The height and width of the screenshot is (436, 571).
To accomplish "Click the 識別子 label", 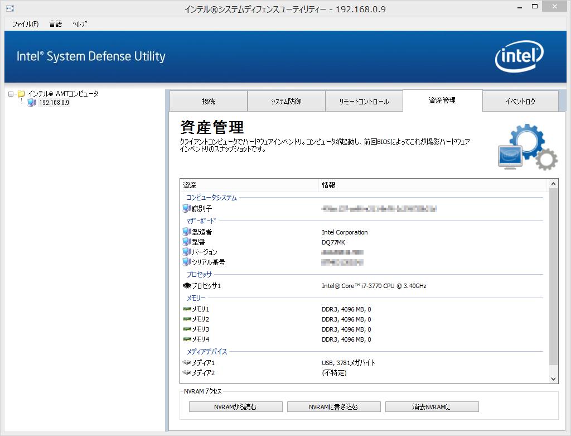I will tap(202, 209).
